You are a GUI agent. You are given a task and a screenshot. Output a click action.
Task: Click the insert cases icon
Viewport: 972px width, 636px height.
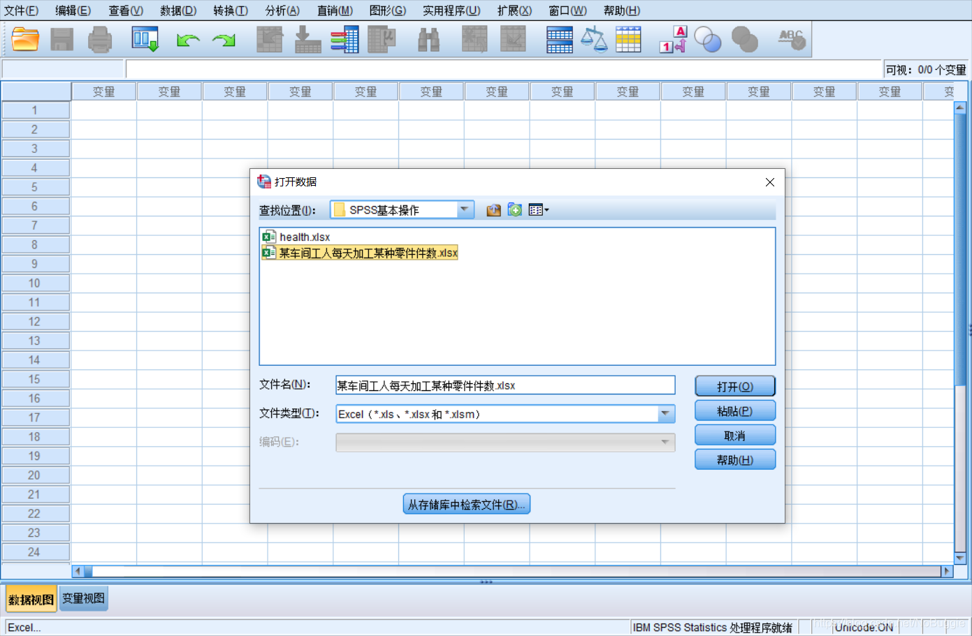474,40
